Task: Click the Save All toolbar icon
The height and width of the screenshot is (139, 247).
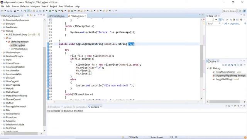Action: pyautogui.click(x=11, y=11)
